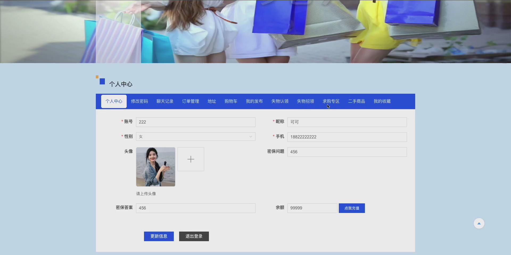The height and width of the screenshot is (255, 511).
Task: Click the dropdown arrow on the 性别 field
Action: point(250,137)
